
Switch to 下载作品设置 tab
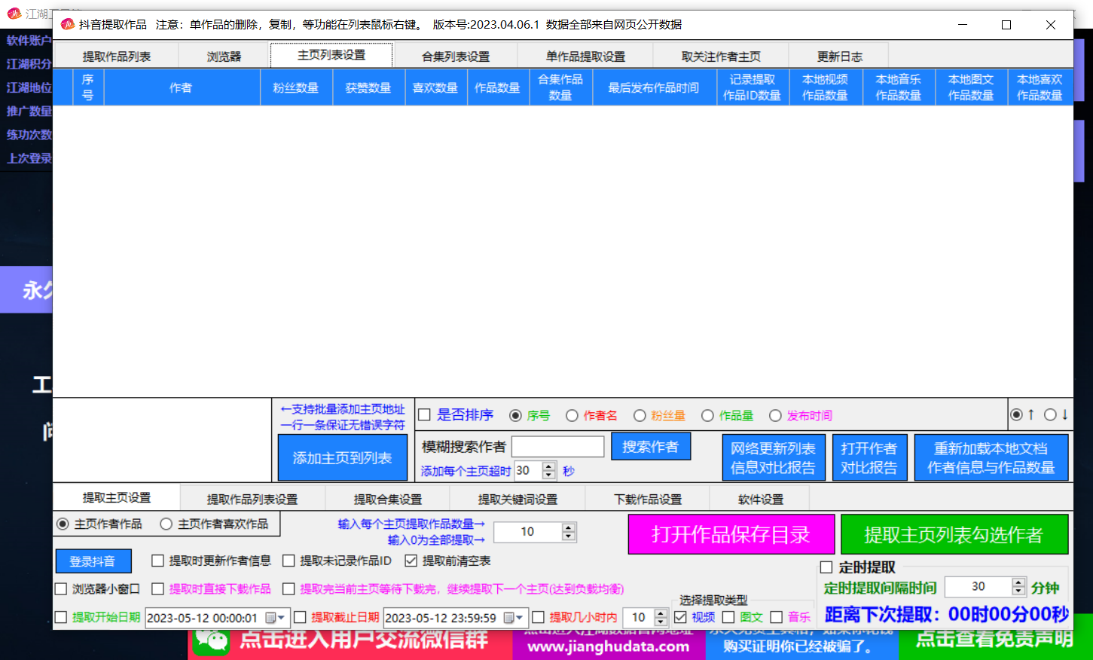click(x=648, y=500)
